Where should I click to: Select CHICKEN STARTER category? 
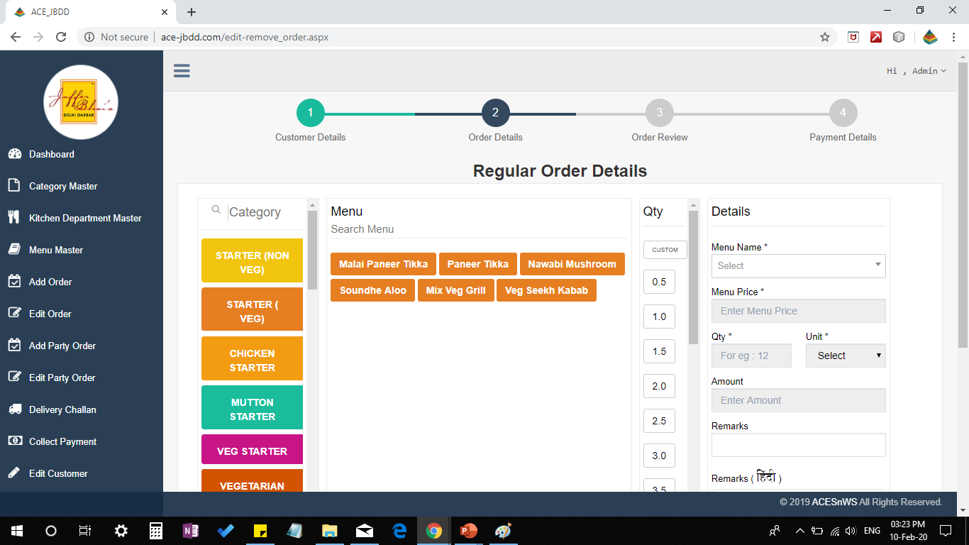[x=252, y=358]
